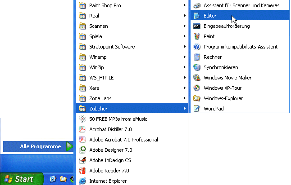
Task: Click the Synchronisieren icon
Action: tap(196, 67)
